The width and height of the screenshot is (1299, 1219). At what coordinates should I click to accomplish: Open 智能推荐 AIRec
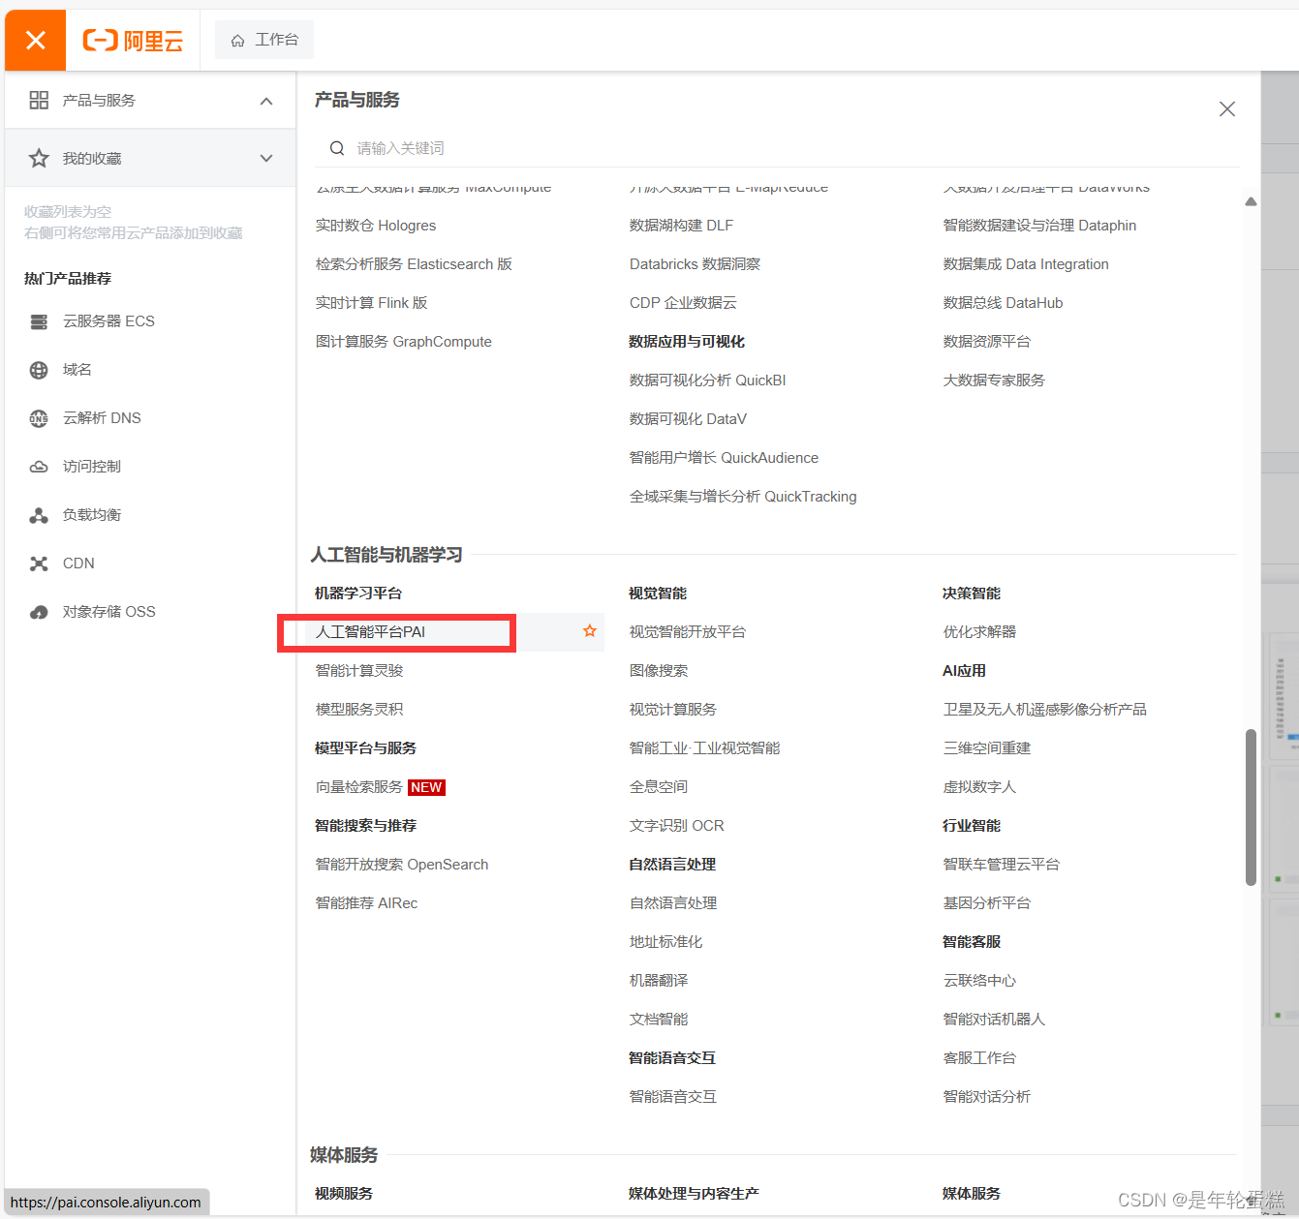click(x=366, y=903)
